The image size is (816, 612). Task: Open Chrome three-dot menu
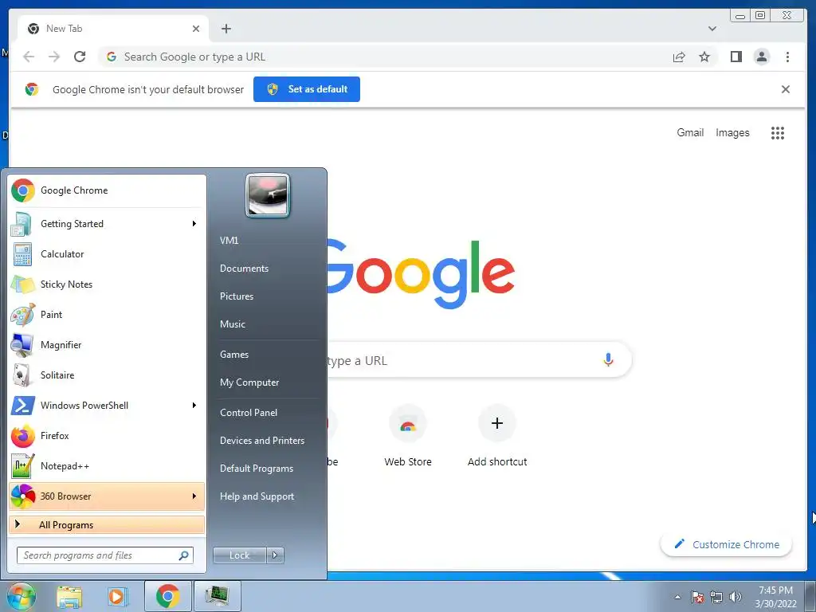pyautogui.click(x=787, y=57)
